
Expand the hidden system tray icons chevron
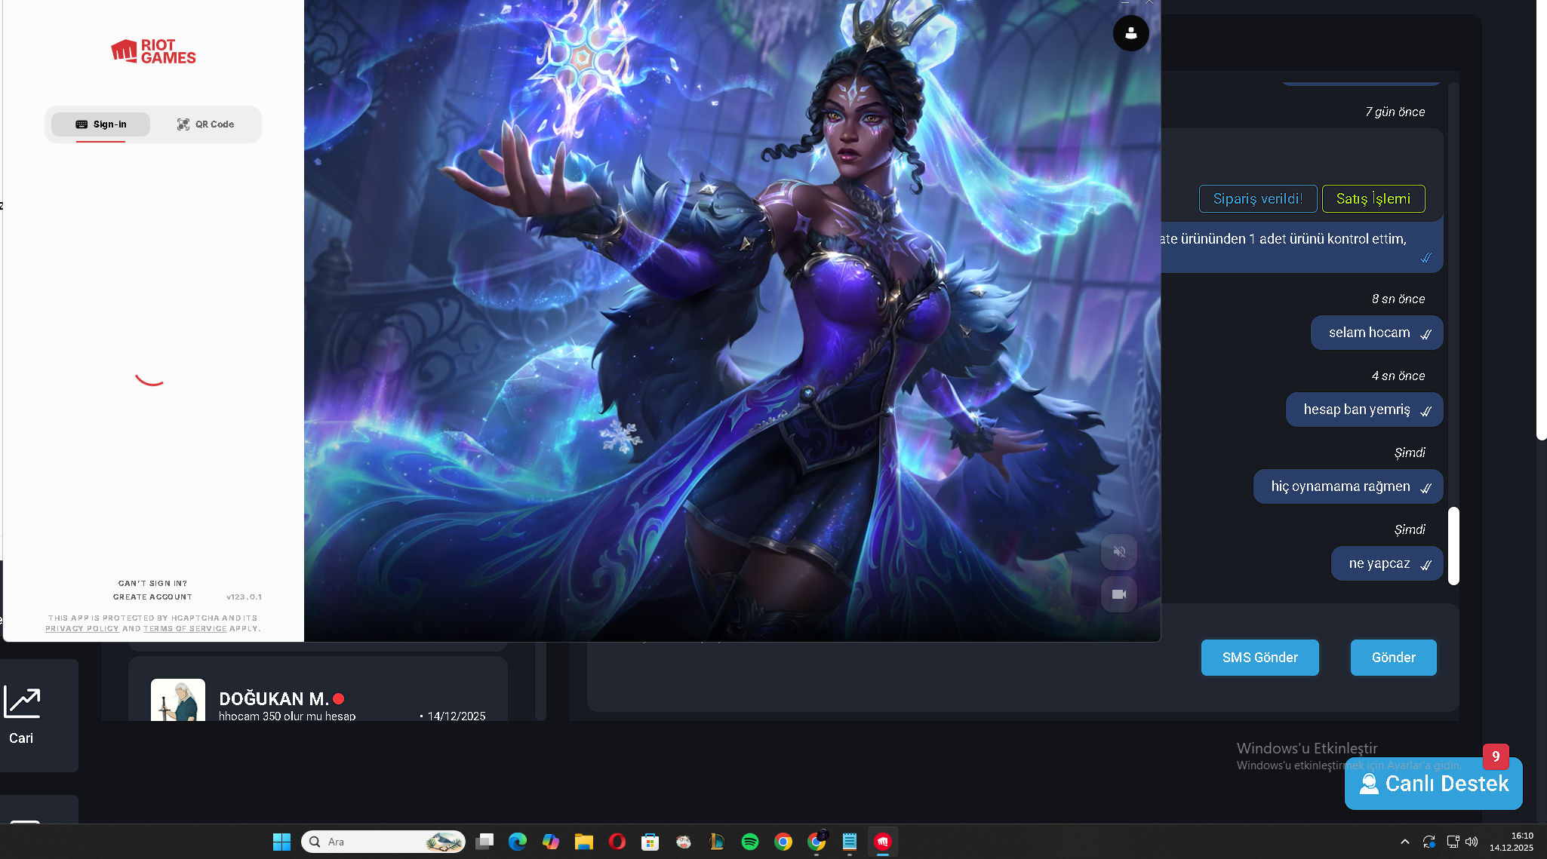(1404, 842)
